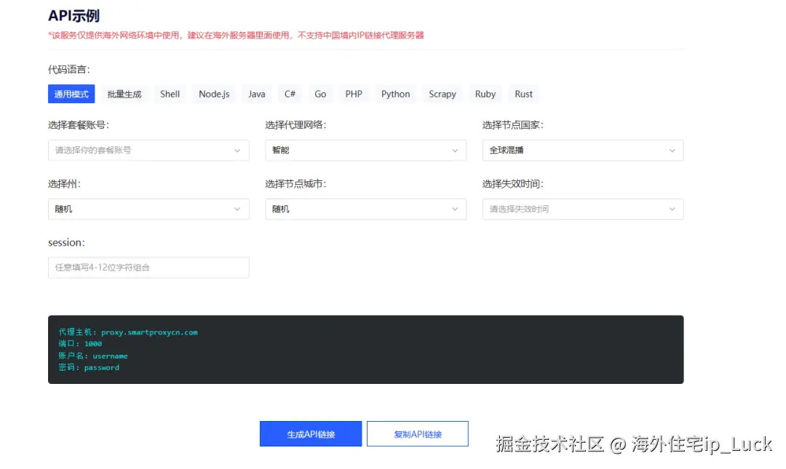The width and height of the screenshot is (786, 469).
Task: Open the 选择套餐账号 dropdown
Action: point(148,151)
